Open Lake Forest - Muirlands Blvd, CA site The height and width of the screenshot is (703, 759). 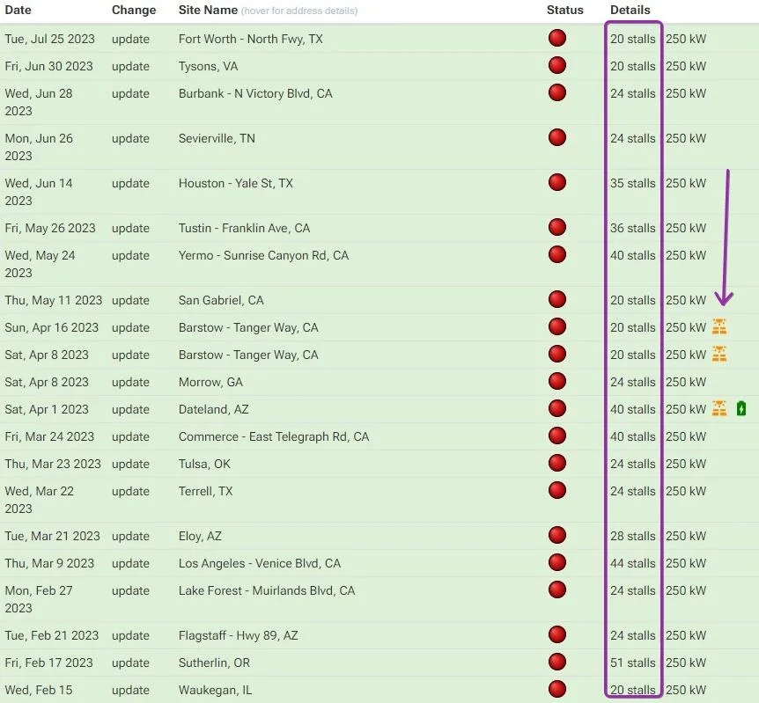(266, 590)
